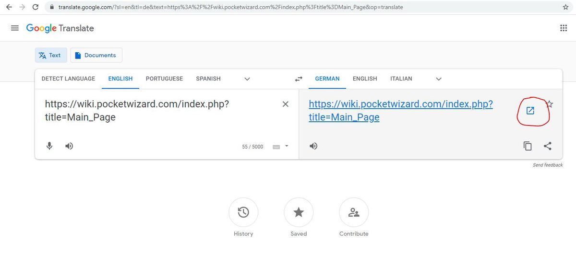The width and height of the screenshot is (576, 255).
Task: Bookmark this page with the address bar star
Action: [566, 7]
